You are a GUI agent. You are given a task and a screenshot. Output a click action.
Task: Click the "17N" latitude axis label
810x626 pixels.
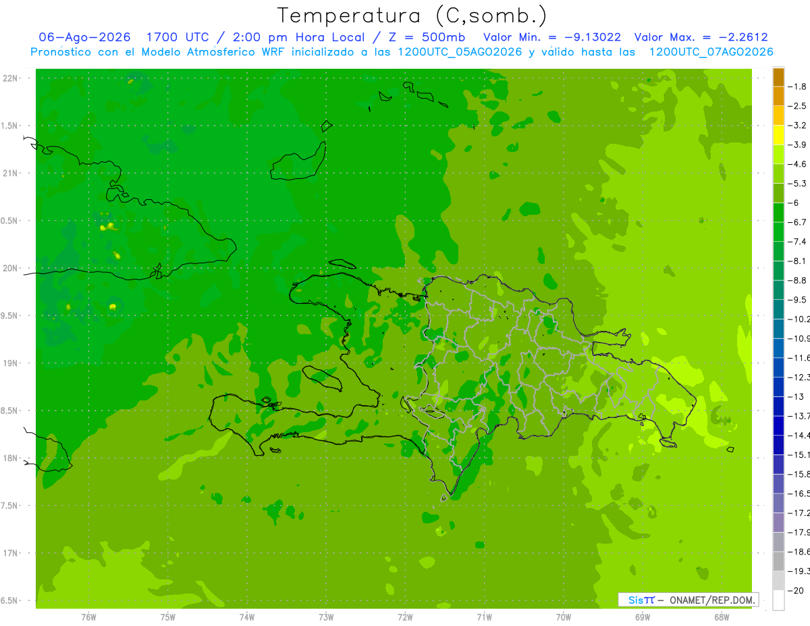click(11, 552)
